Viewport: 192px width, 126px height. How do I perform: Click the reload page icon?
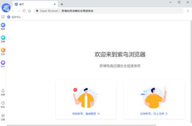(x=24, y=11)
